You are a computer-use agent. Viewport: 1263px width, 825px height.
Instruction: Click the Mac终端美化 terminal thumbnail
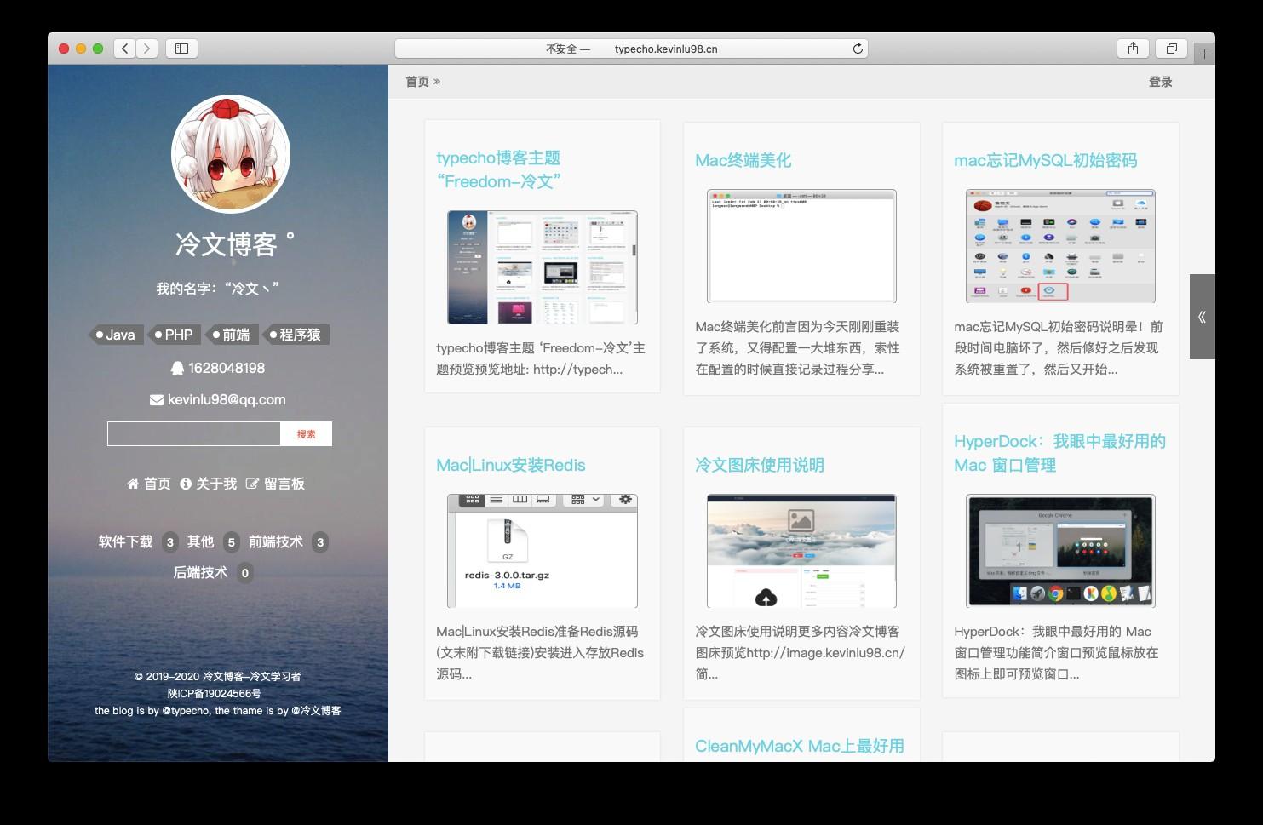click(x=801, y=246)
